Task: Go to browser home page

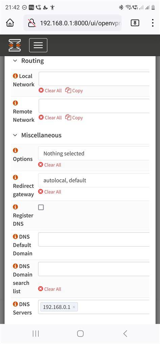Action: (10, 23)
